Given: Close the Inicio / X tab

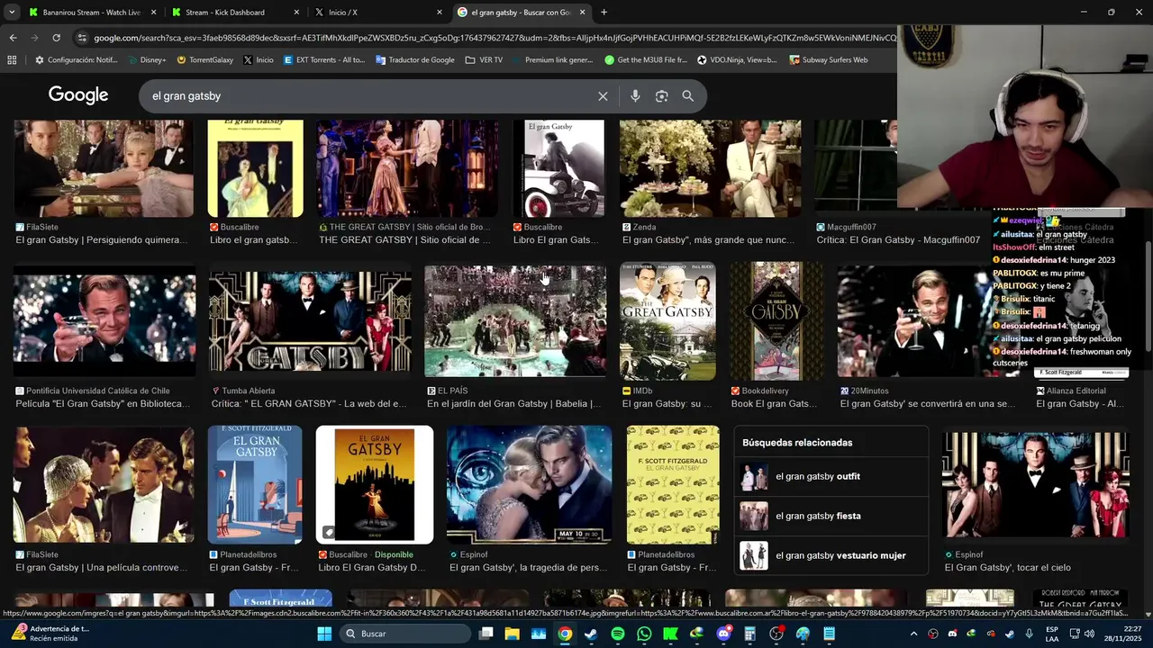Looking at the screenshot, I should 440,13.
